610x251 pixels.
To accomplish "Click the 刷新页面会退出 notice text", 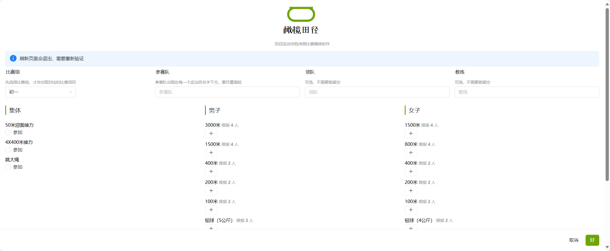I will pyautogui.click(x=52, y=59).
